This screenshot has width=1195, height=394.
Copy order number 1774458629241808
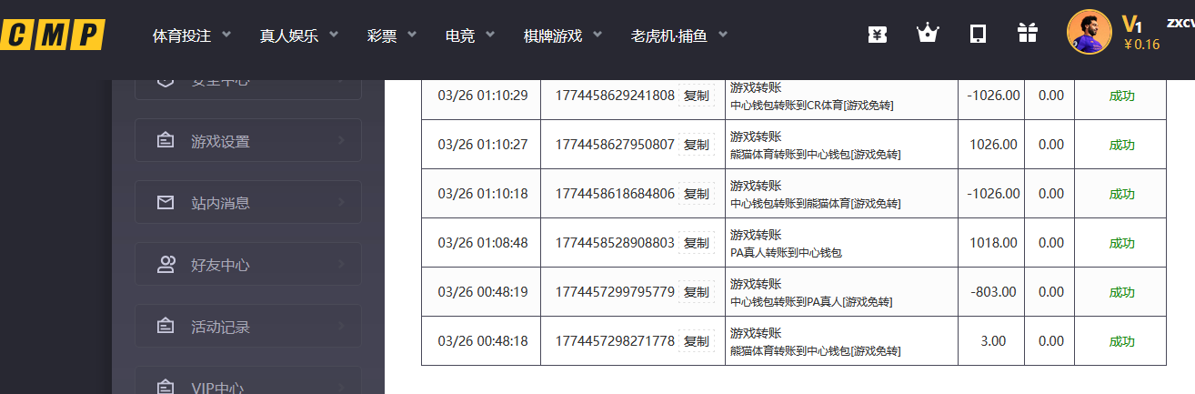(x=696, y=96)
